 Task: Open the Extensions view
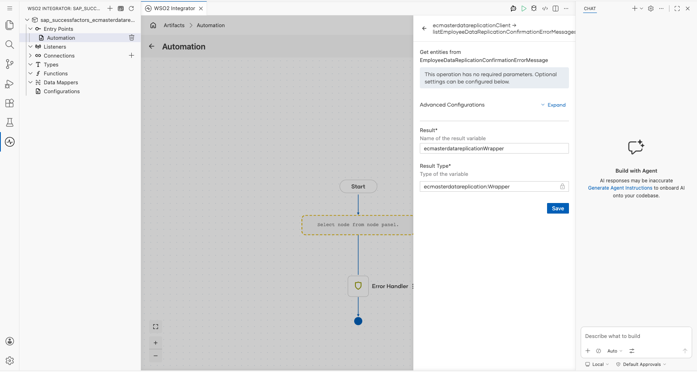point(10,103)
